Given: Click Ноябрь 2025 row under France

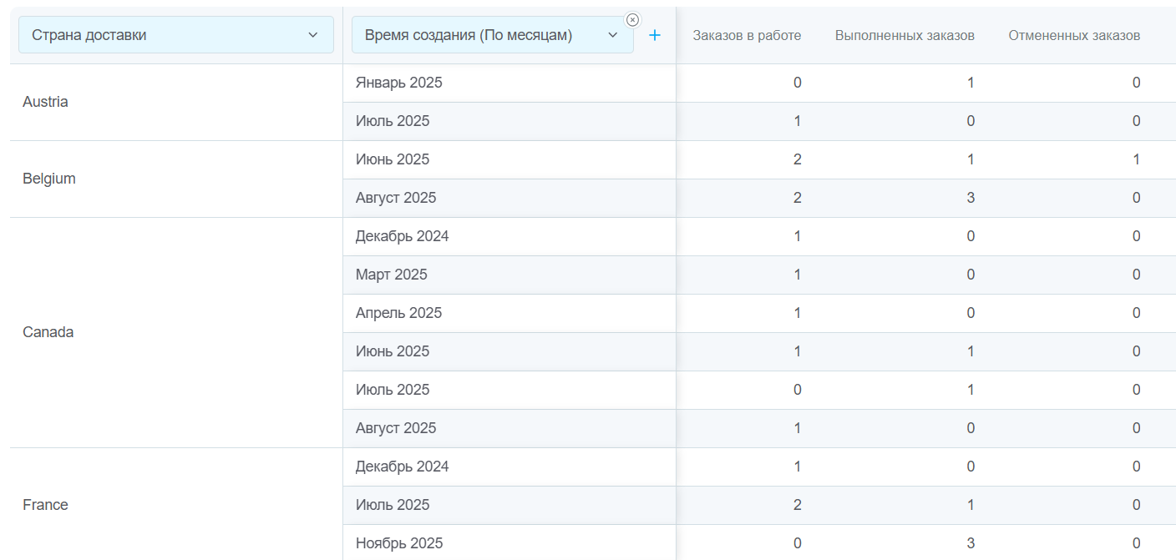Looking at the screenshot, I should tap(399, 543).
